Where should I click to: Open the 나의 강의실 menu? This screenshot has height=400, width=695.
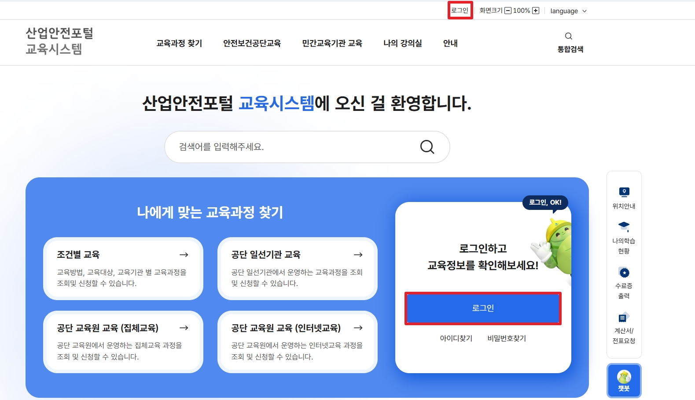[x=402, y=43]
